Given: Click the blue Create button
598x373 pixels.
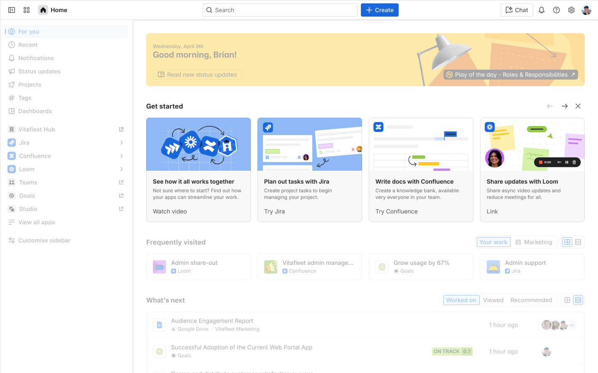Looking at the screenshot, I should coord(380,10).
